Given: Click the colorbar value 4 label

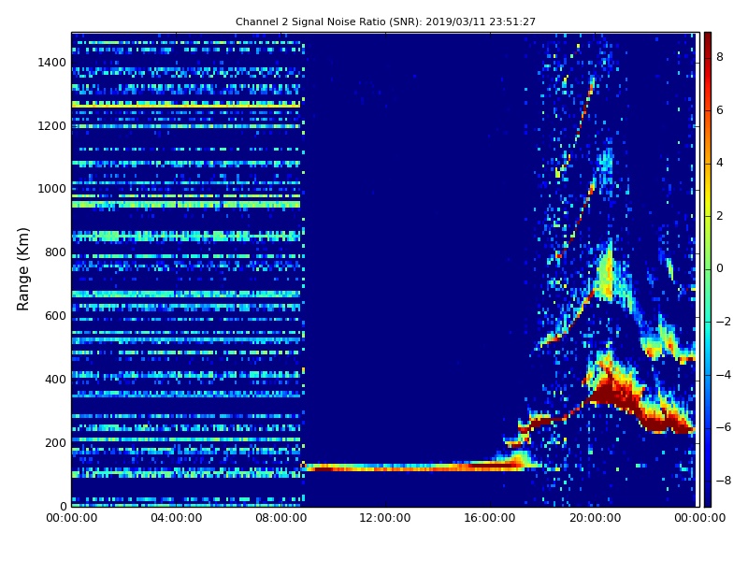Looking at the screenshot, I should (x=720, y=163).
